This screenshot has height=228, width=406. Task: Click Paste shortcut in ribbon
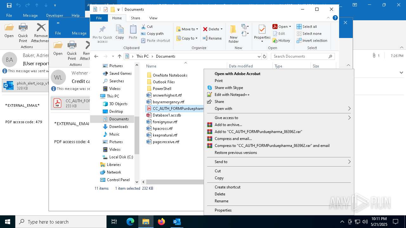[x=155, y=41]
